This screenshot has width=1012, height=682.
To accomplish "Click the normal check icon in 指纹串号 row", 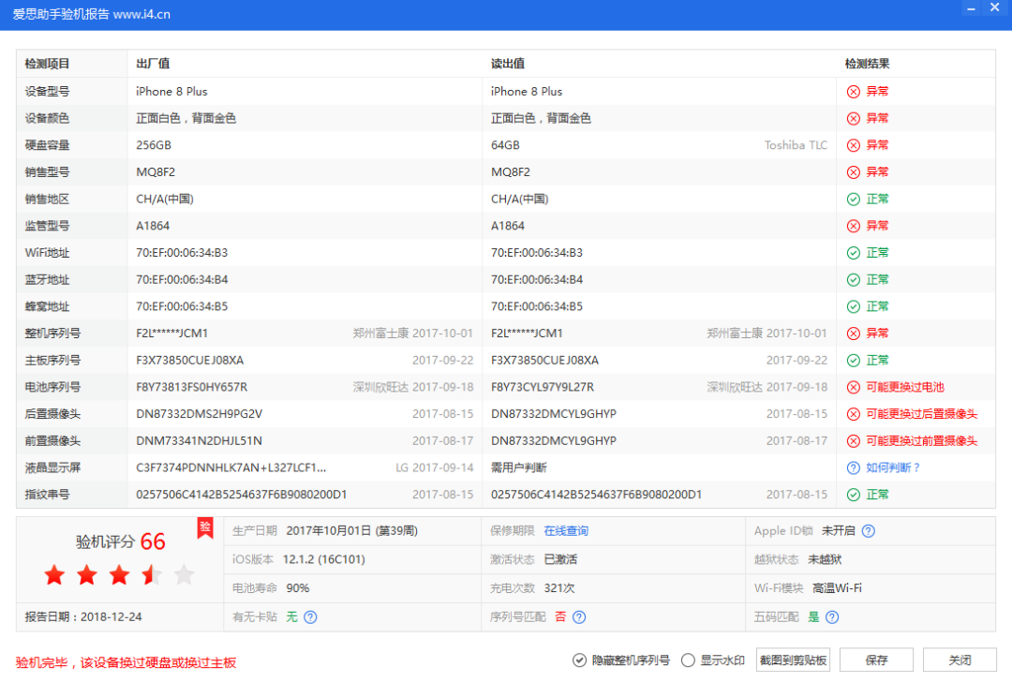I will coord(854,495).
